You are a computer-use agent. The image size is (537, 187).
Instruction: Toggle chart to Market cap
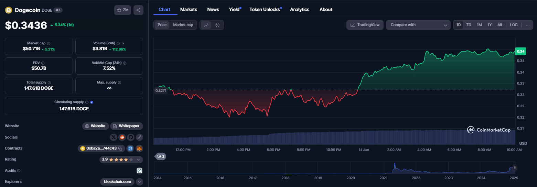(183, 25)
